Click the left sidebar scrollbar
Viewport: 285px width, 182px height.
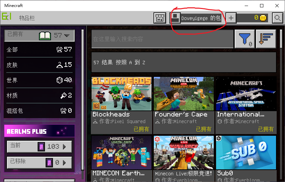83,100
